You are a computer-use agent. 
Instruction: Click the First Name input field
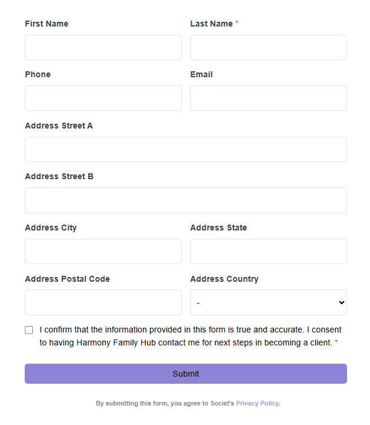point(103,47)
